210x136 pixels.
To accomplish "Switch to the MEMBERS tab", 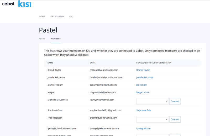I will 56,39.
